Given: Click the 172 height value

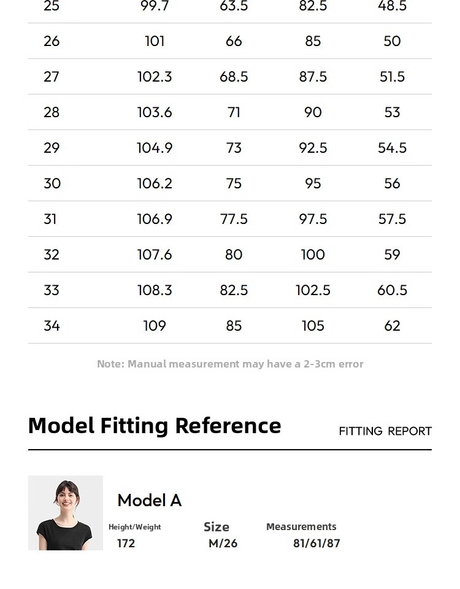Looking at the screenshot, I should [126, 543].
